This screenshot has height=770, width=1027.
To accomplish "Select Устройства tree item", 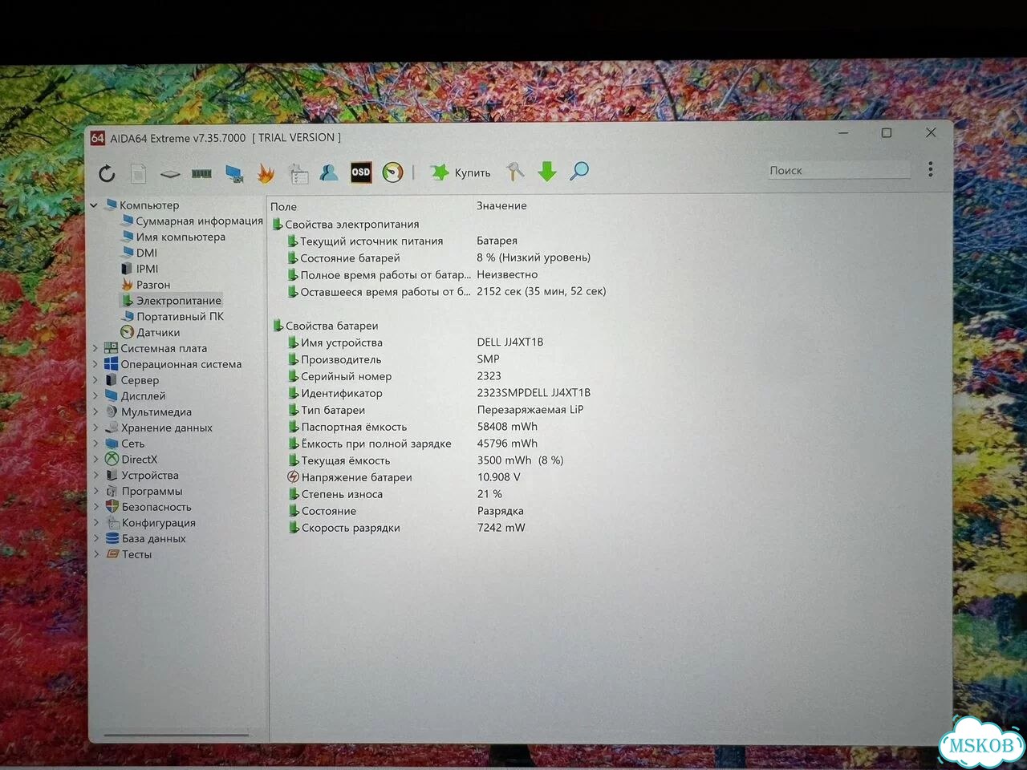I will pos(143,475).
